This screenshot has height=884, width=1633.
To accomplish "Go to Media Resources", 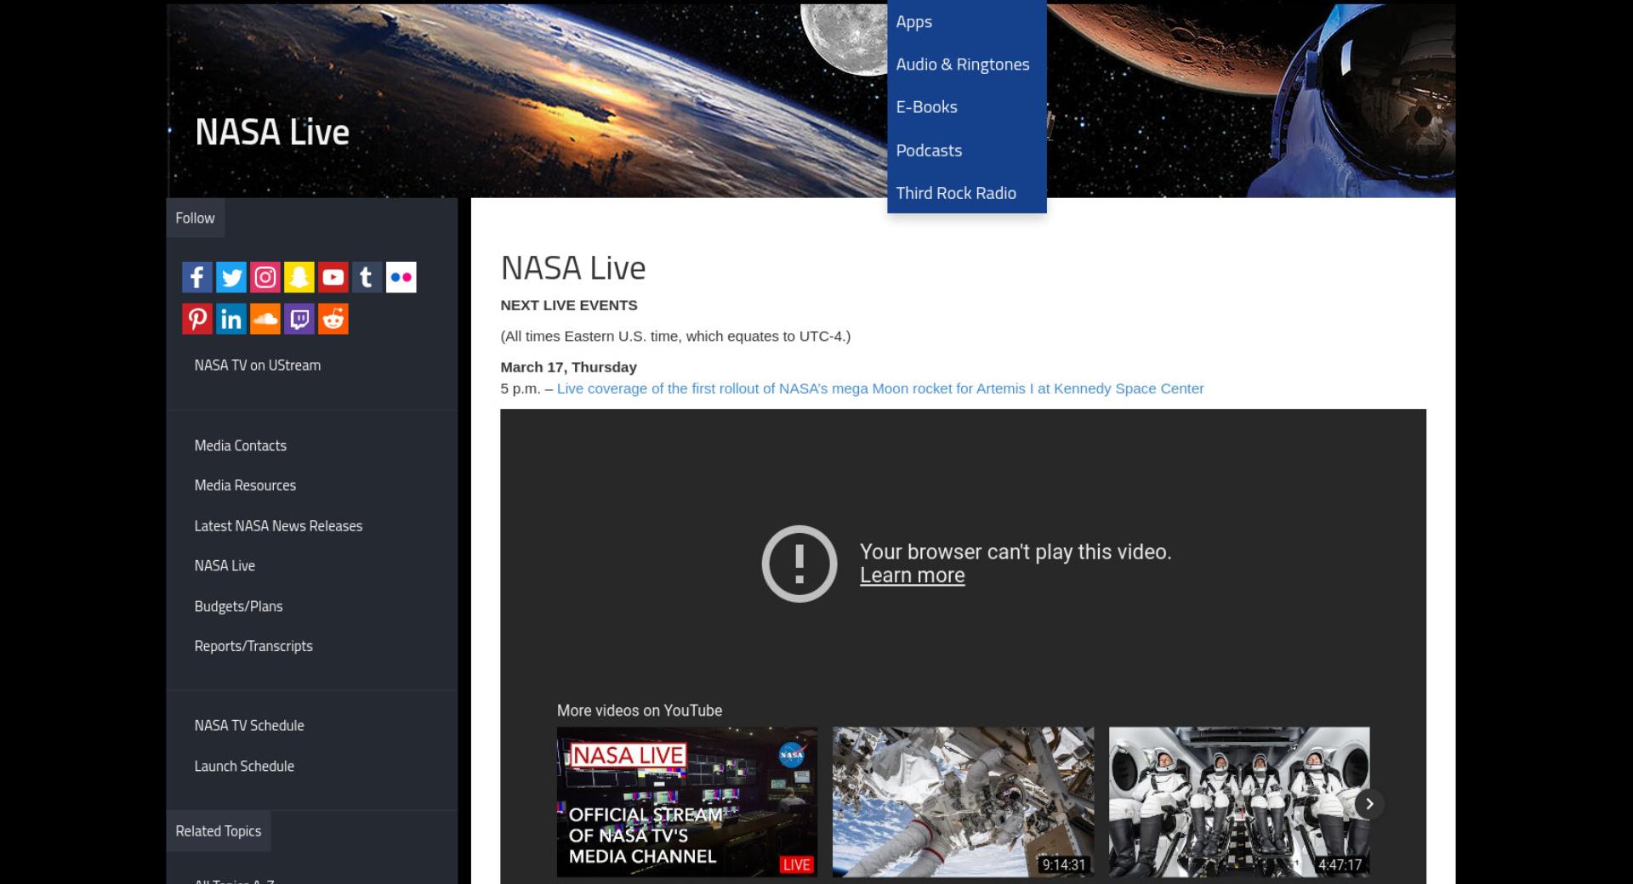I will [245, 485].
